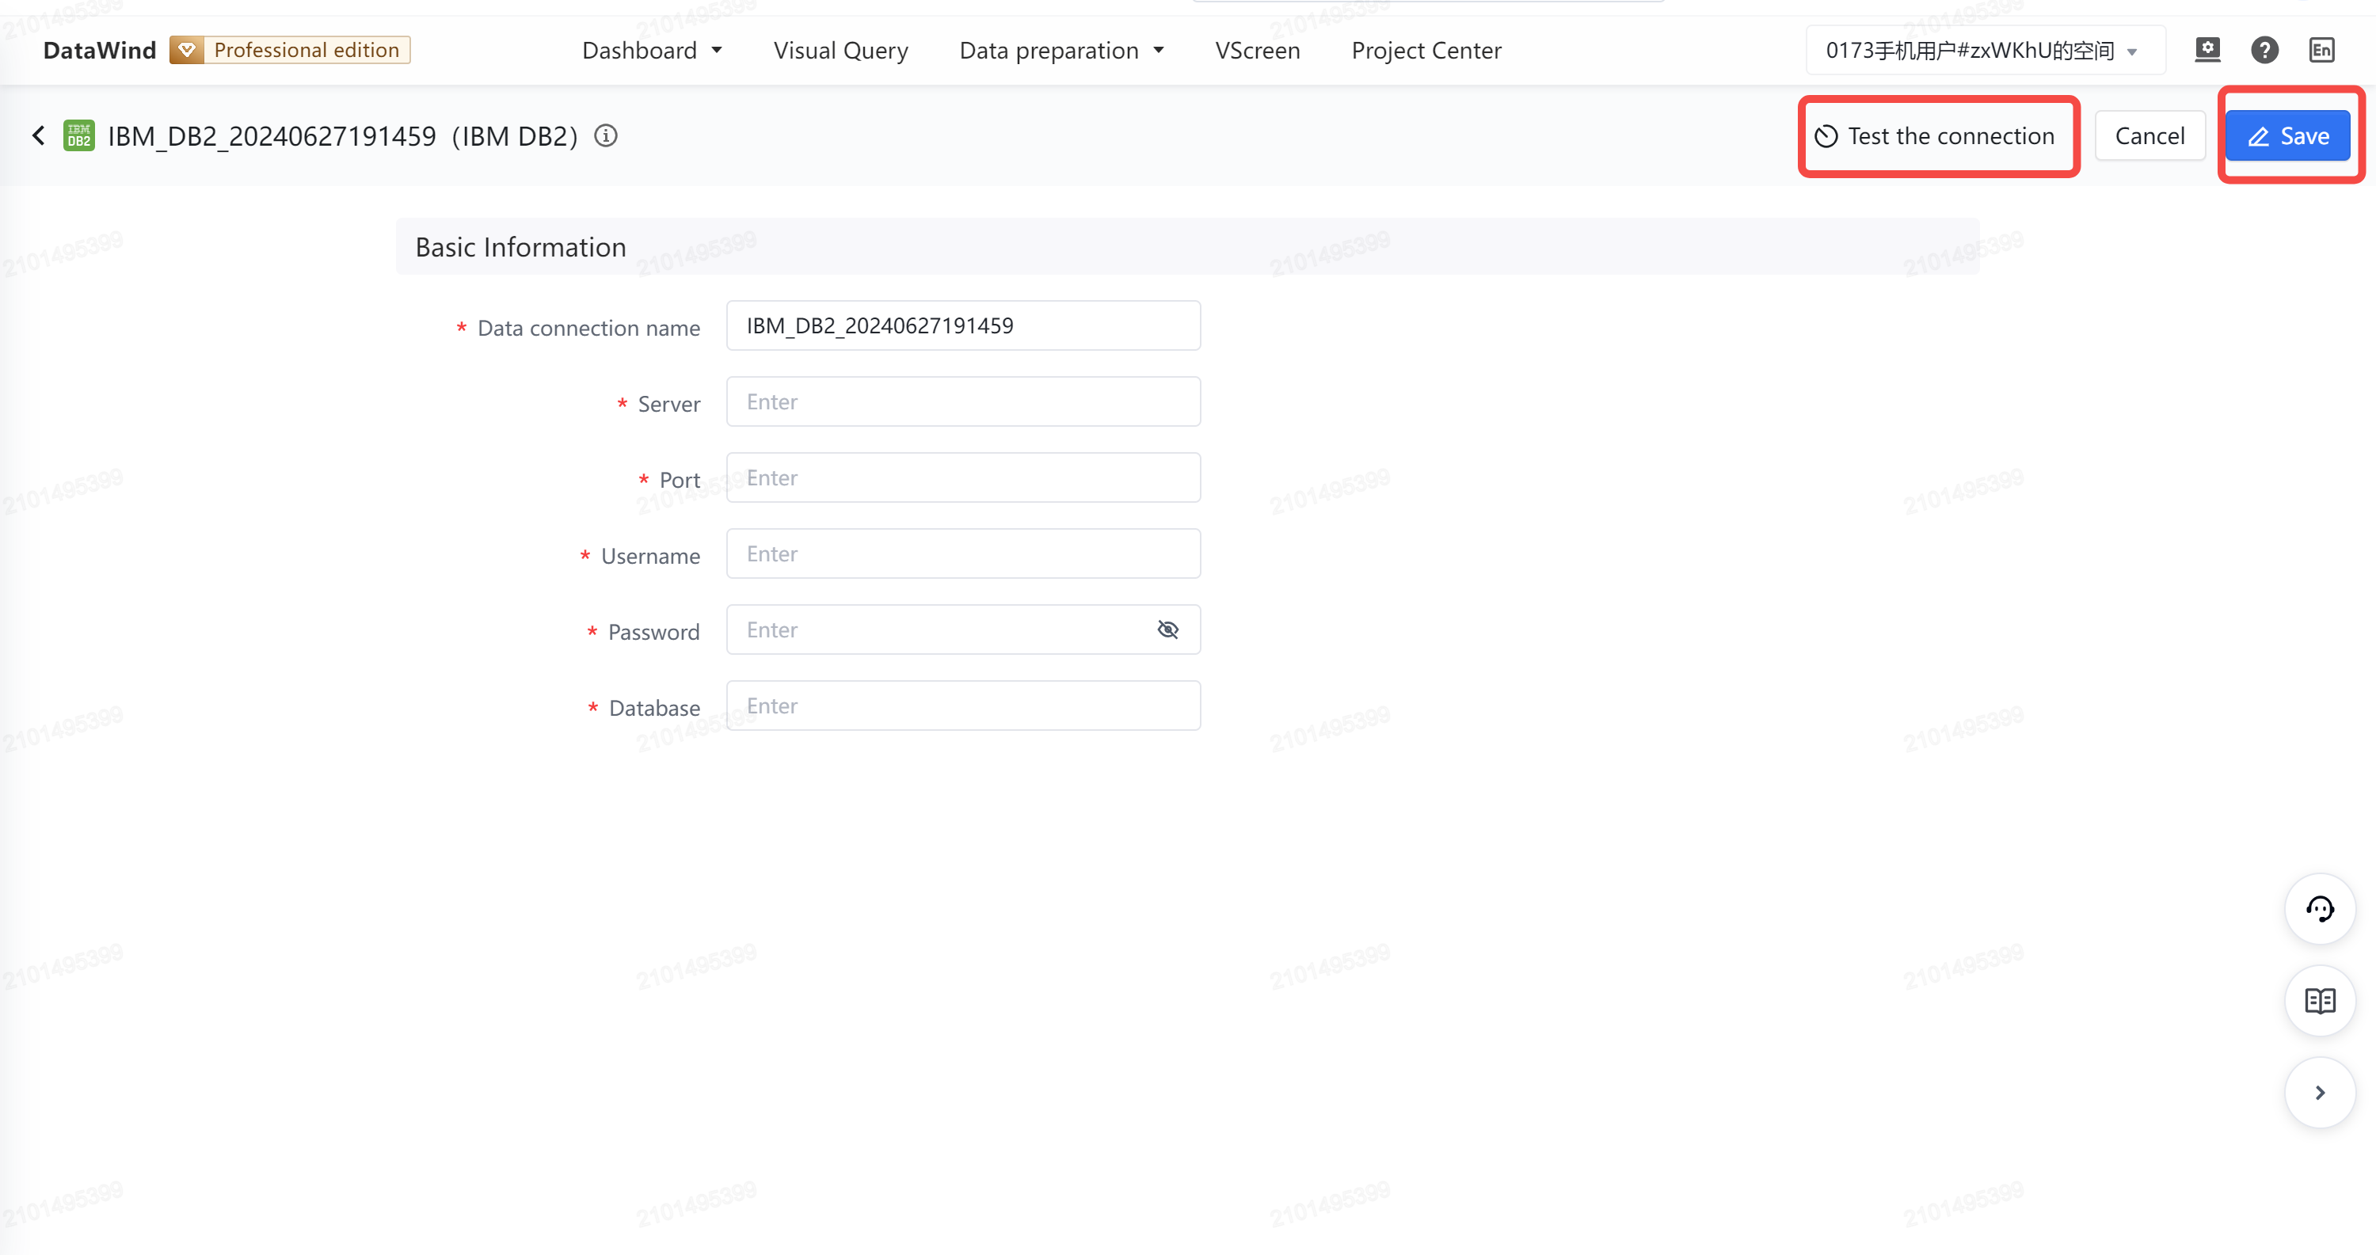Open the system settings monitor icon

2207,50
